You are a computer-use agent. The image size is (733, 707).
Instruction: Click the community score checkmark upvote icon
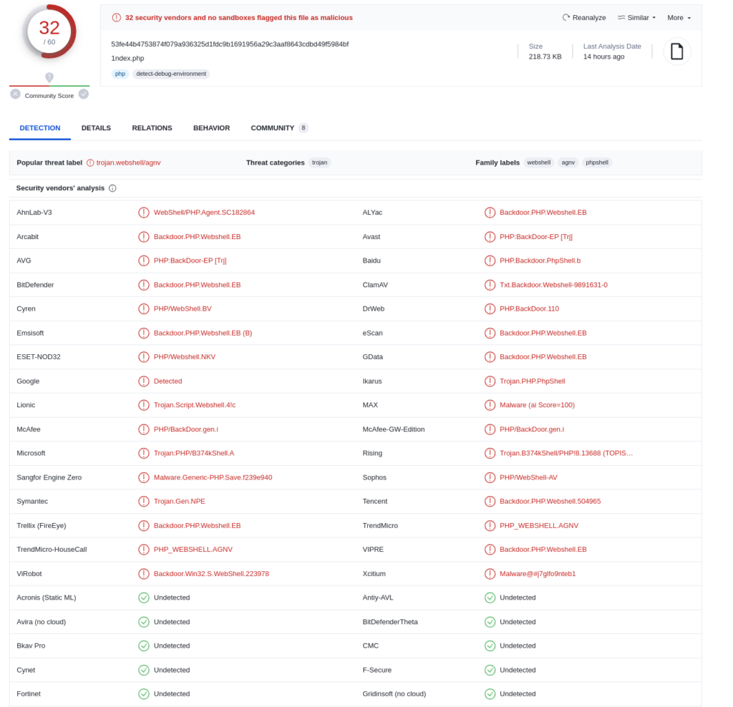click(x=84, y=94)
